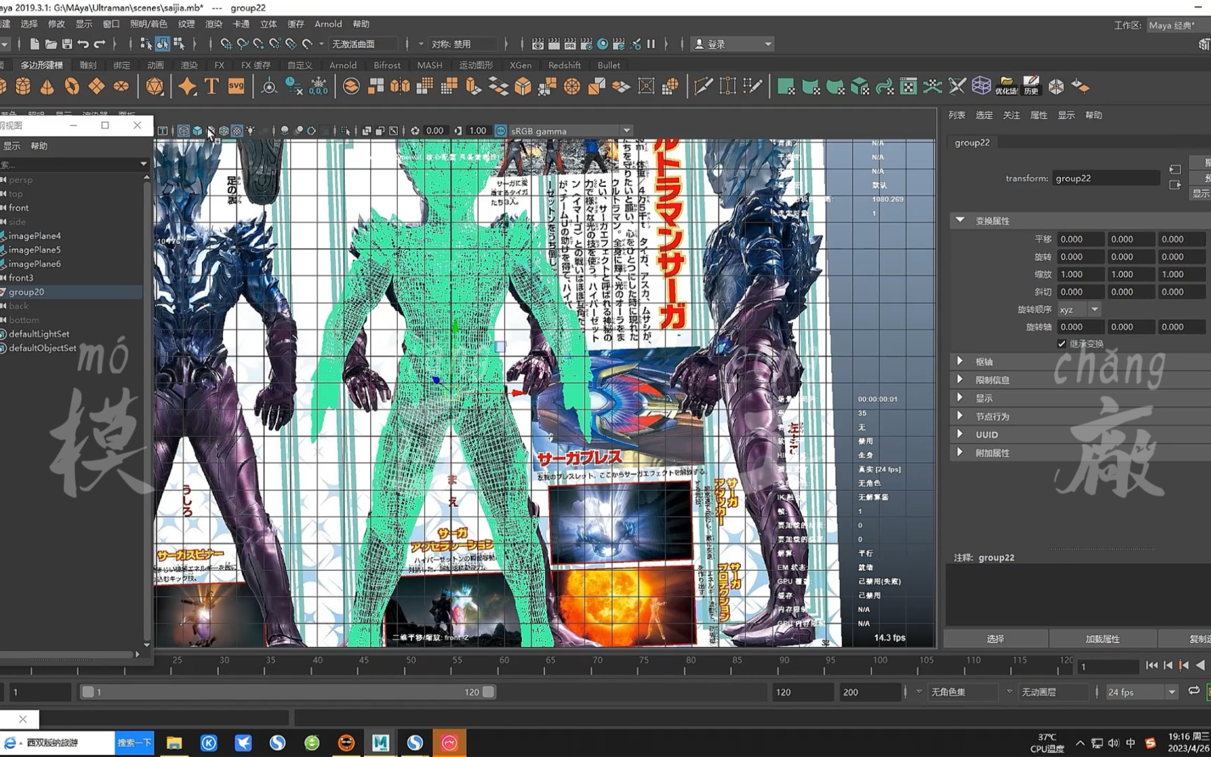Create a polygon torus from the shelf
Viewport: 1211px width, 757px height.
(72, 86)
